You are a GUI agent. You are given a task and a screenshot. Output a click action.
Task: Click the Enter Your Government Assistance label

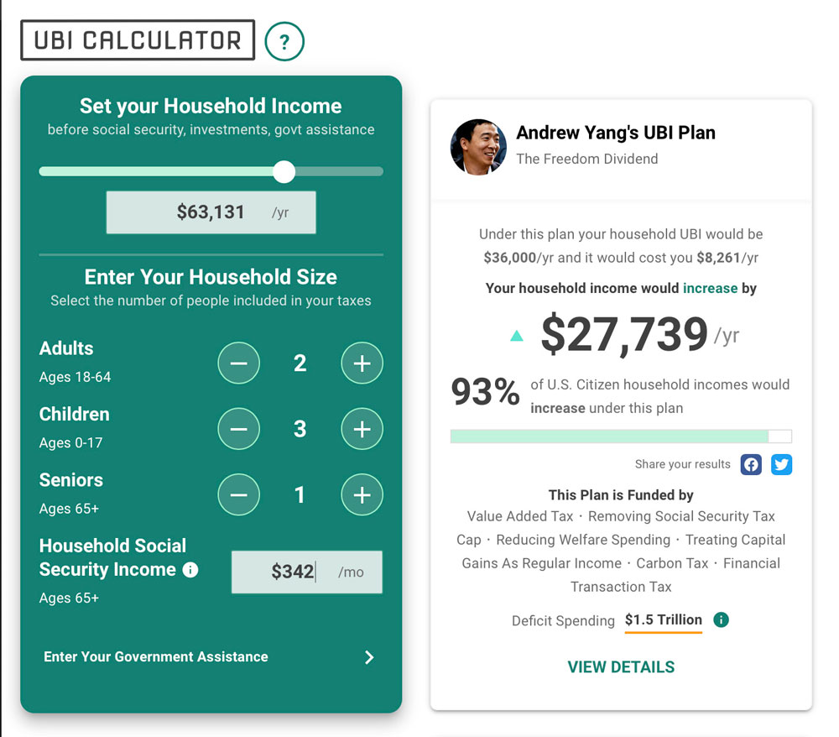click(156, 656)
